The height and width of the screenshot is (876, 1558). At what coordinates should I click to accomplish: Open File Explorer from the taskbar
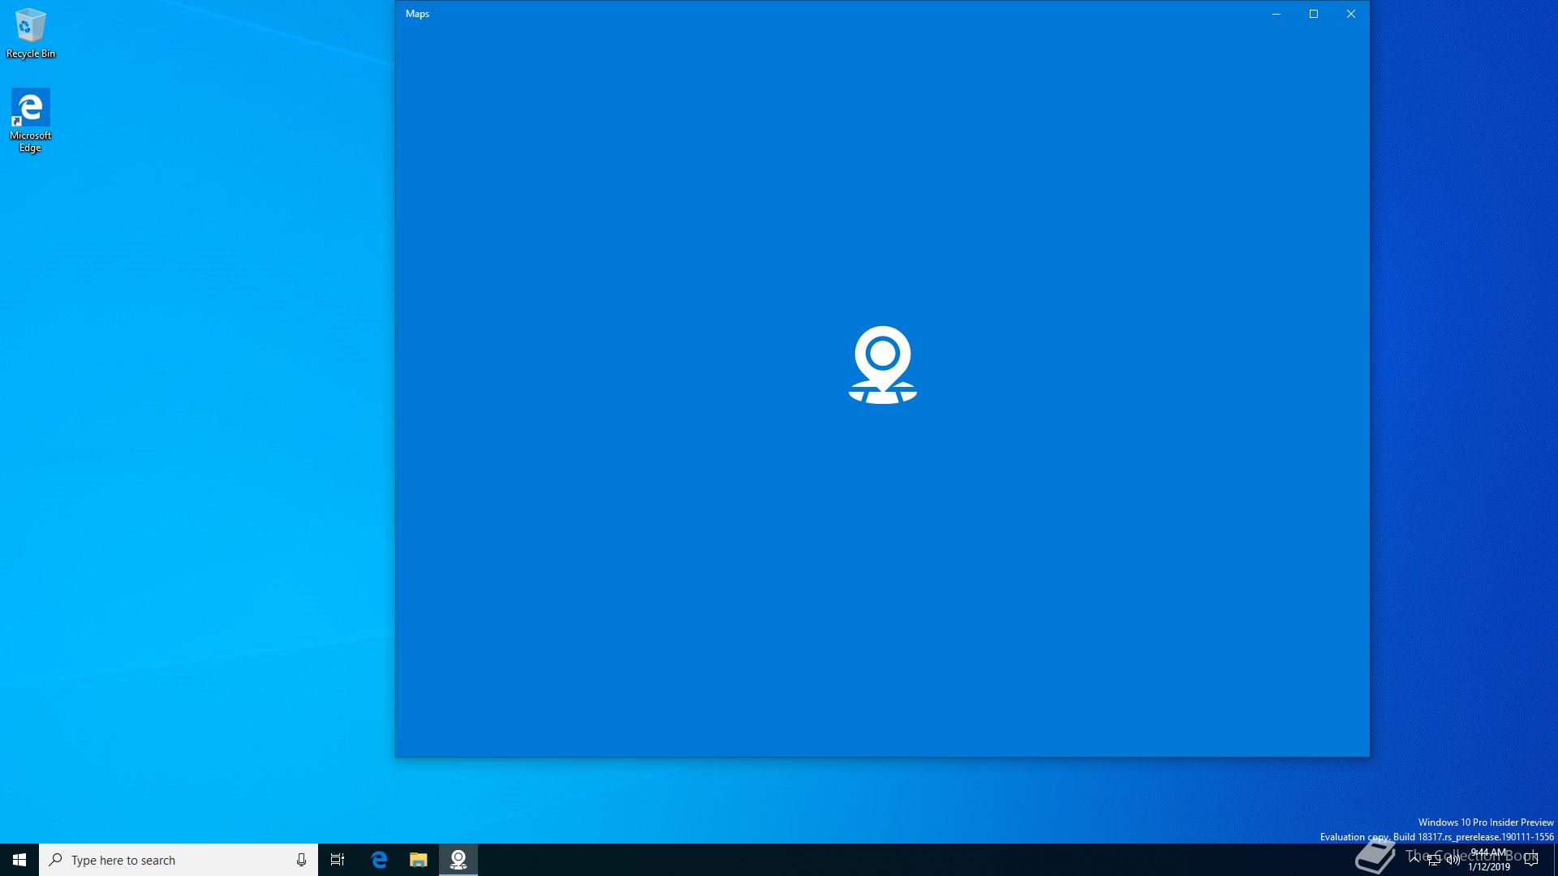(x=418, y=860)
